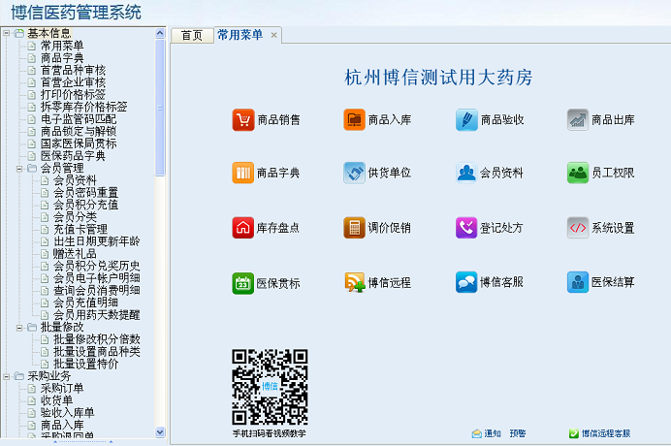Image resolution: width=671 pixels, height=446 pixels.
Task: Open the 医保结算 settlement icon
Action: point(578,283)
